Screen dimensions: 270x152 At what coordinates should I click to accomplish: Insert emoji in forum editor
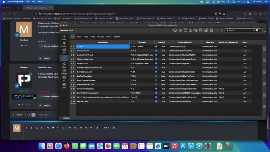click(x=63, y=128)
